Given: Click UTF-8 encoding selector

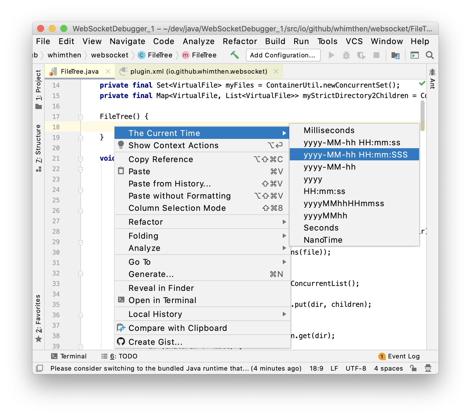Looking at the screenshot, I should click(x=356, y=368).
